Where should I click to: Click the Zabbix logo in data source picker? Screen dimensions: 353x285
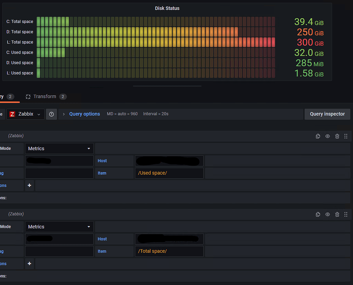click(12, 114)
